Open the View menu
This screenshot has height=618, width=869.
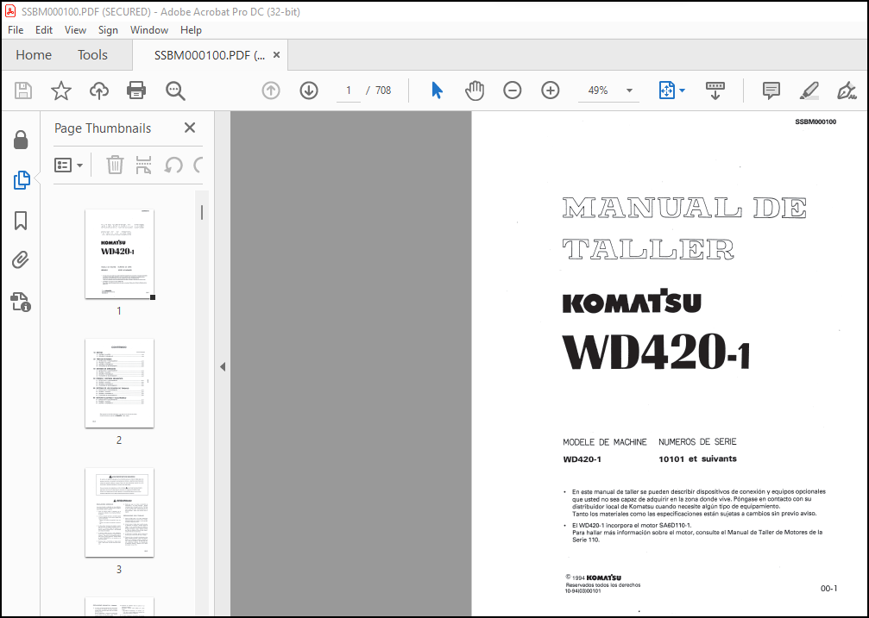[x=75, y=30]
